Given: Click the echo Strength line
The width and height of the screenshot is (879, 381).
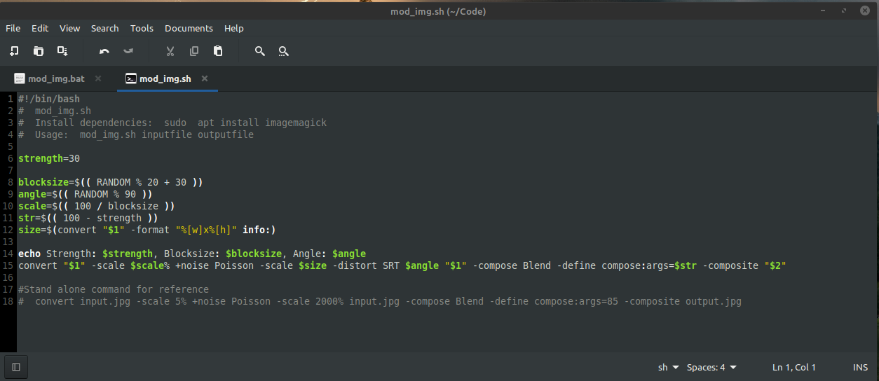Looking at the screenshot, I should point(192,254).
